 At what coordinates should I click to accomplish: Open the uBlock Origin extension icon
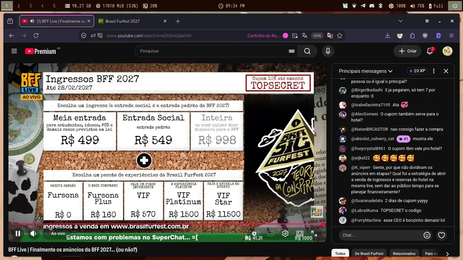pos(425,36)
